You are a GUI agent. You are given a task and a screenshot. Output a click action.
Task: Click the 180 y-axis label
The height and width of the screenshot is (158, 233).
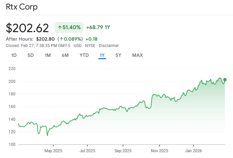(x=12, y=94)
